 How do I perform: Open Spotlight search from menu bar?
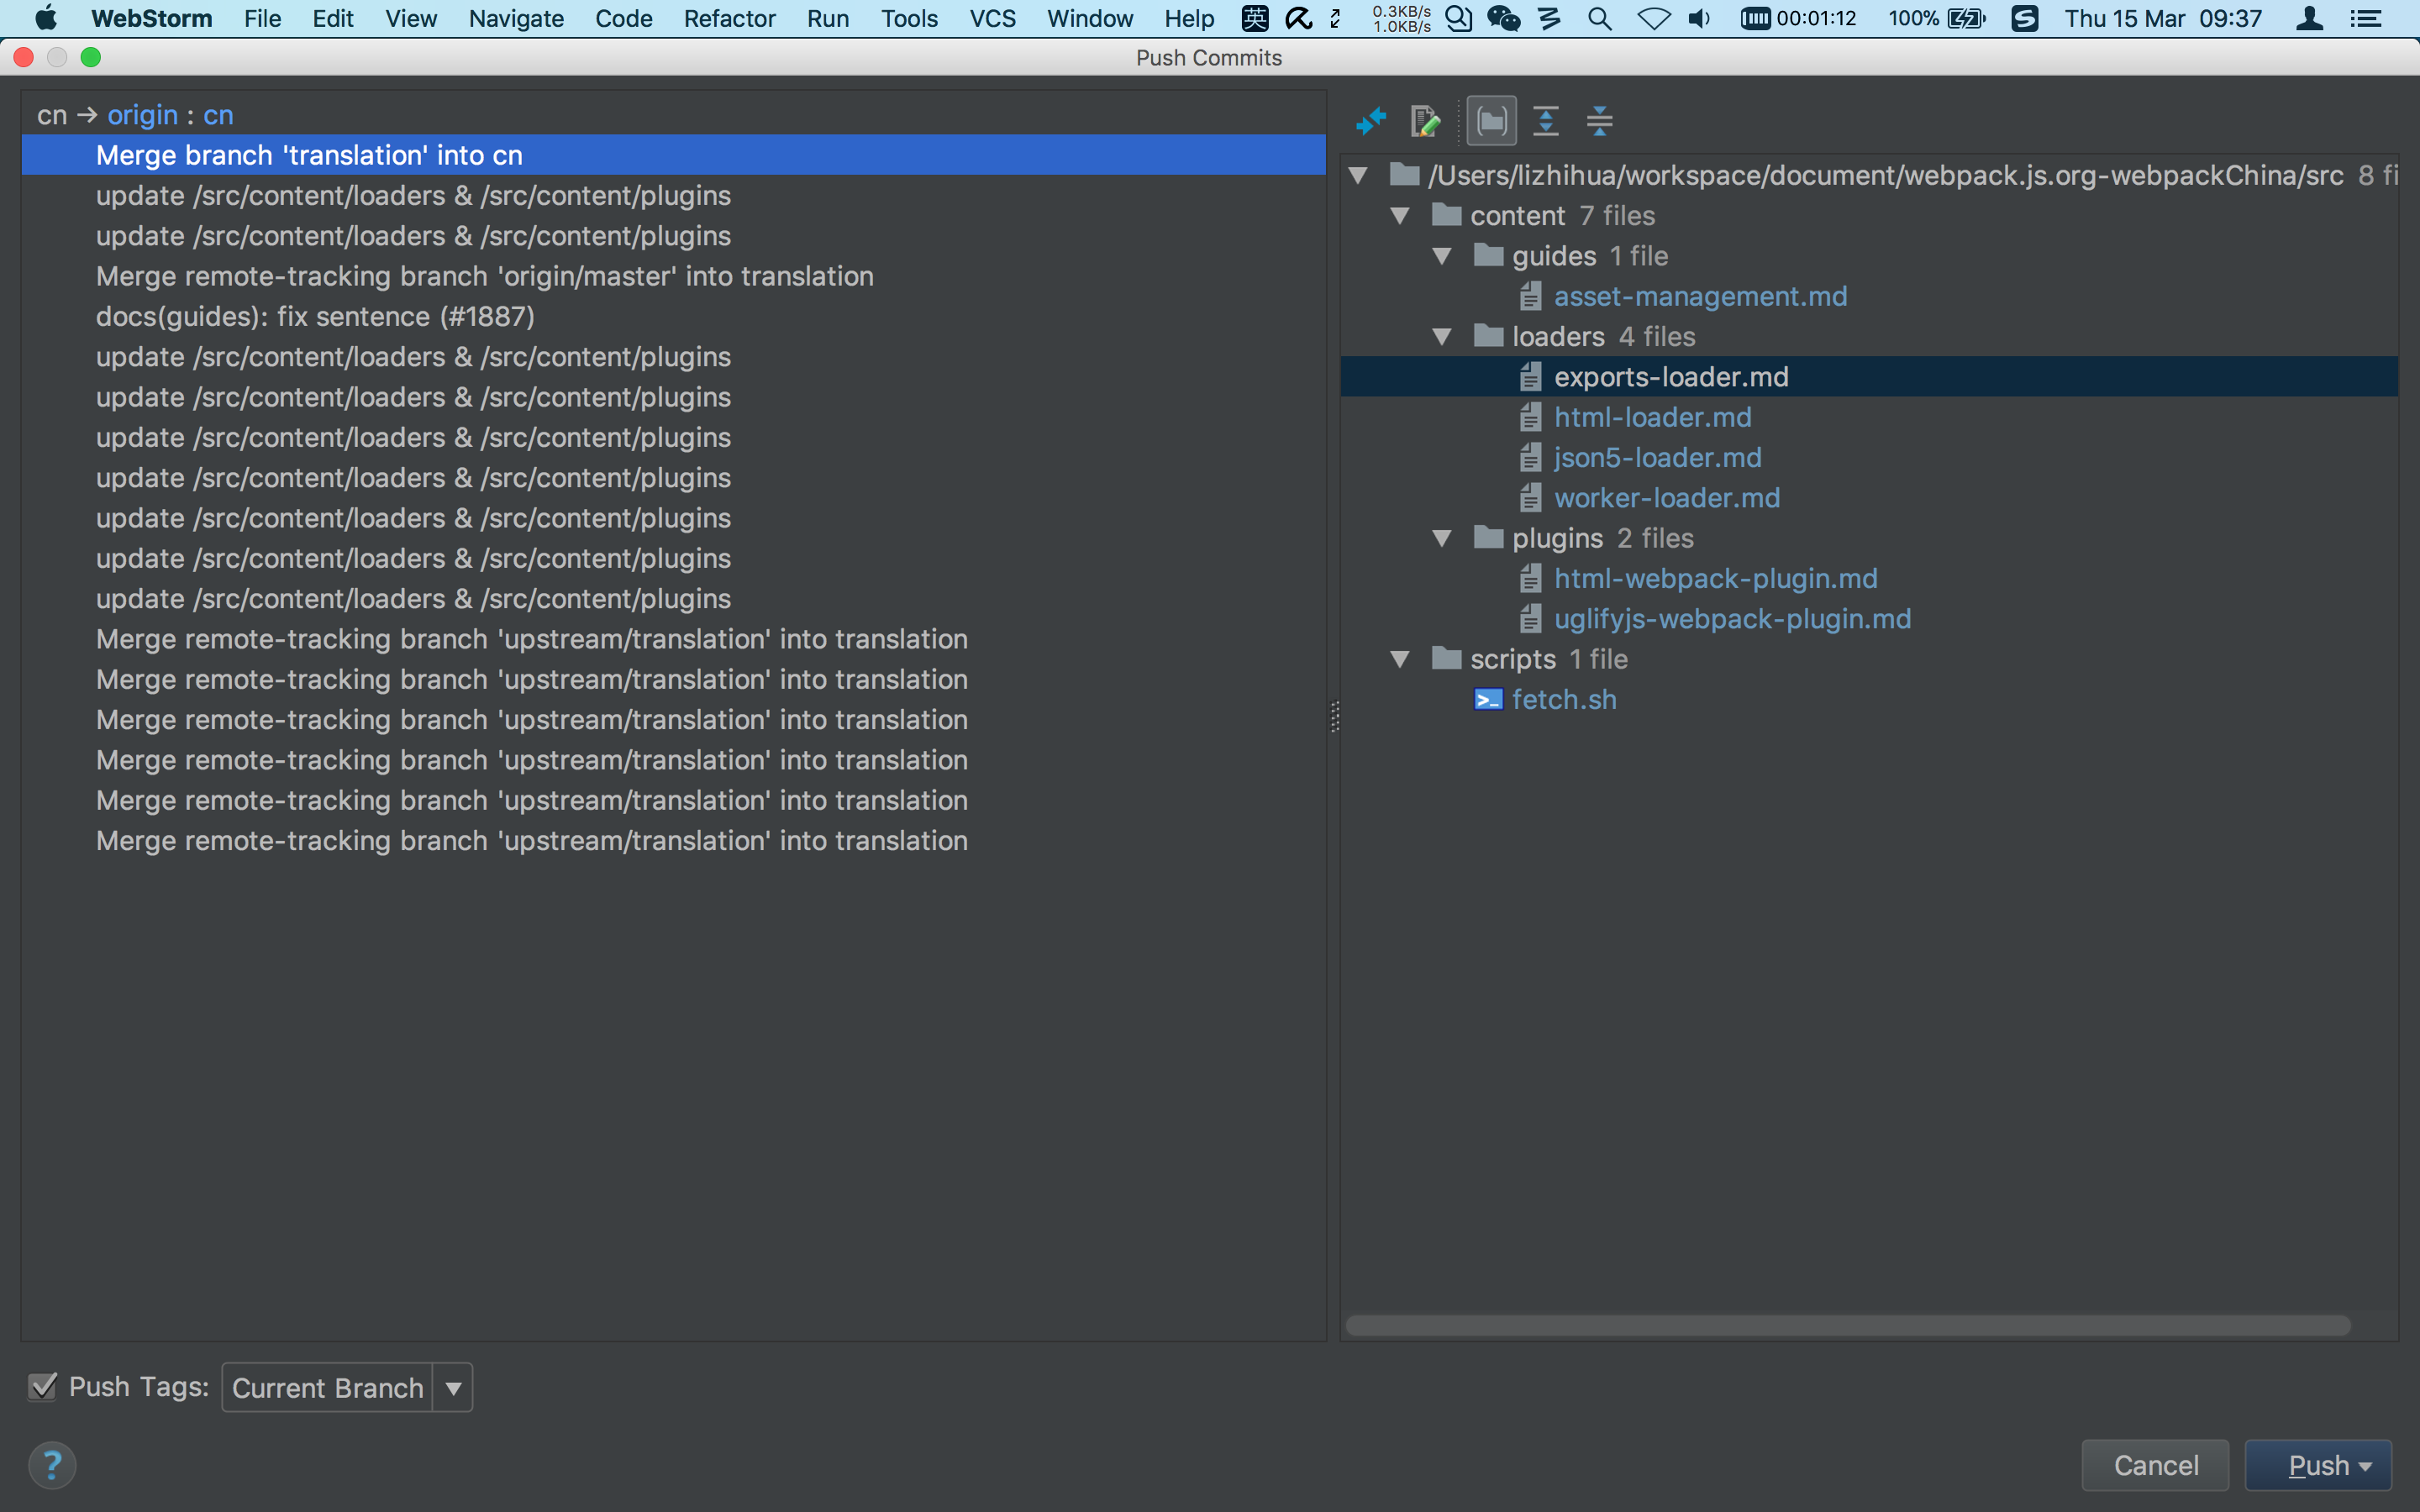[x=1599, y=18]
